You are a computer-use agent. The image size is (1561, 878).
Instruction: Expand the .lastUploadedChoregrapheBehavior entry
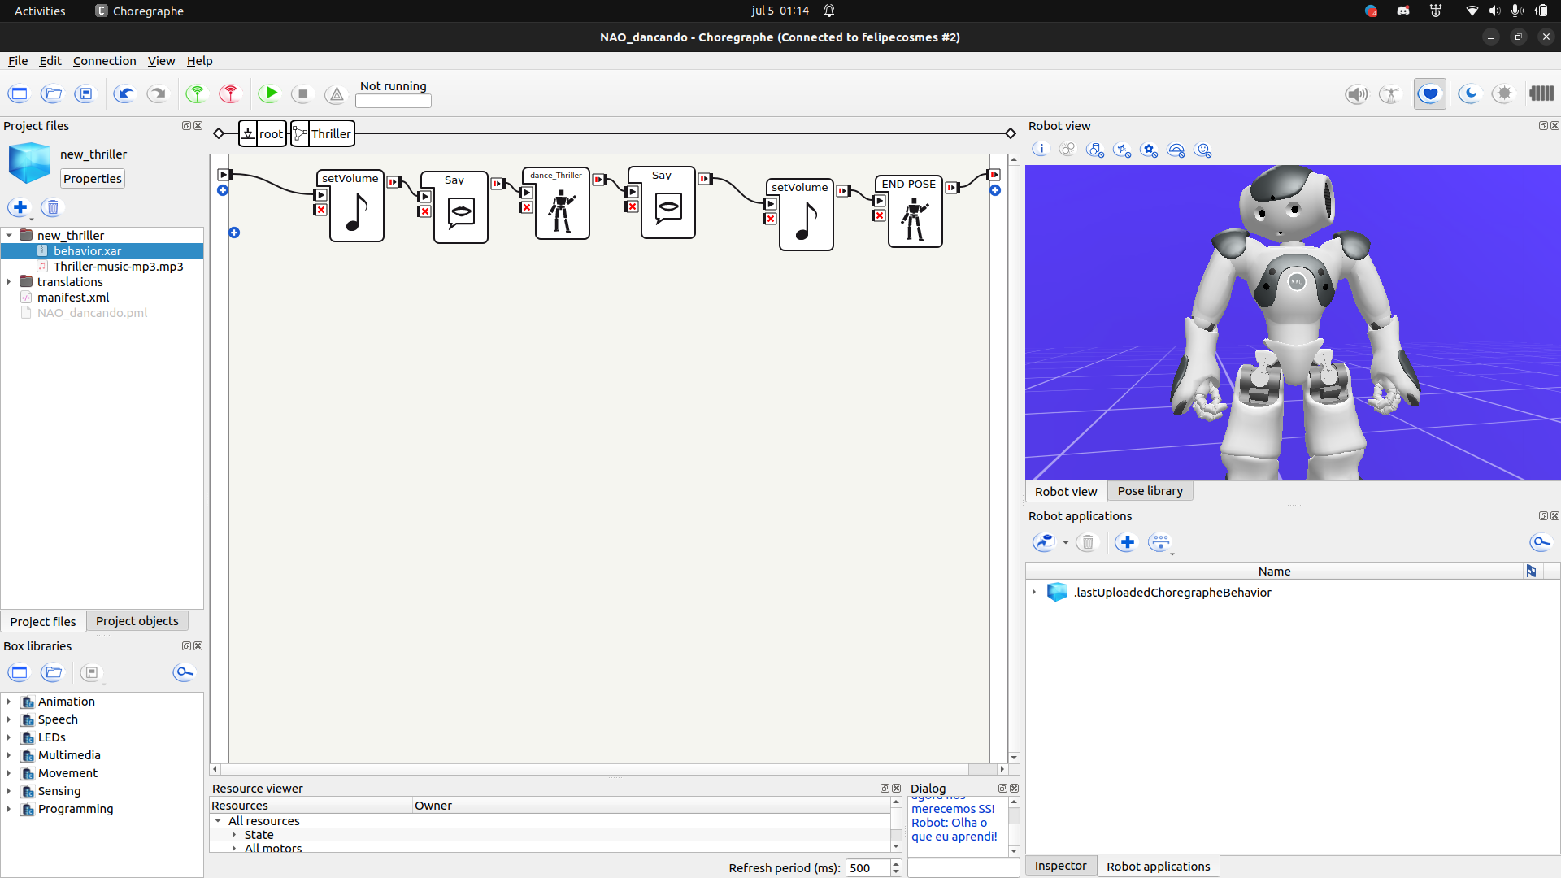click(1033, 592)
